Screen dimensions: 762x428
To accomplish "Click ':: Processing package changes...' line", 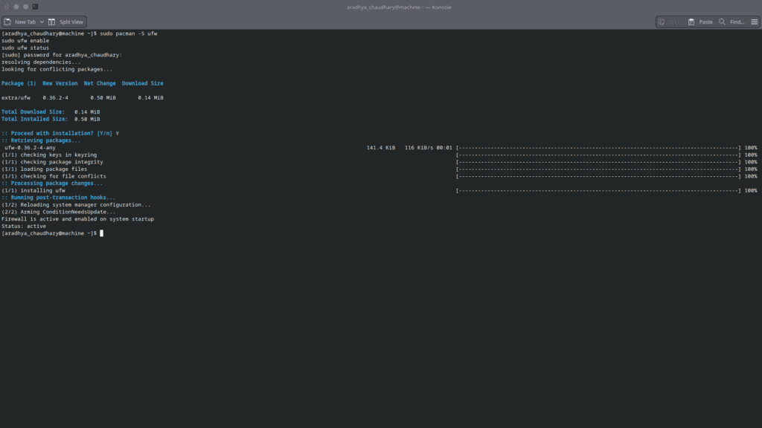I will pos(52,184).
